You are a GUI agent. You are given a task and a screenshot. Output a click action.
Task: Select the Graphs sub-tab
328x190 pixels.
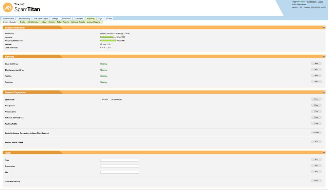(x=22, y=22)
